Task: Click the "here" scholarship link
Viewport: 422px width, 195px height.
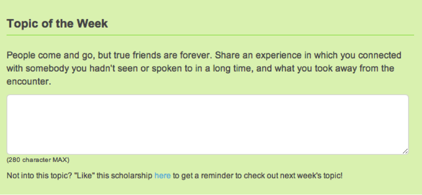Action: [x=162, y=176]
